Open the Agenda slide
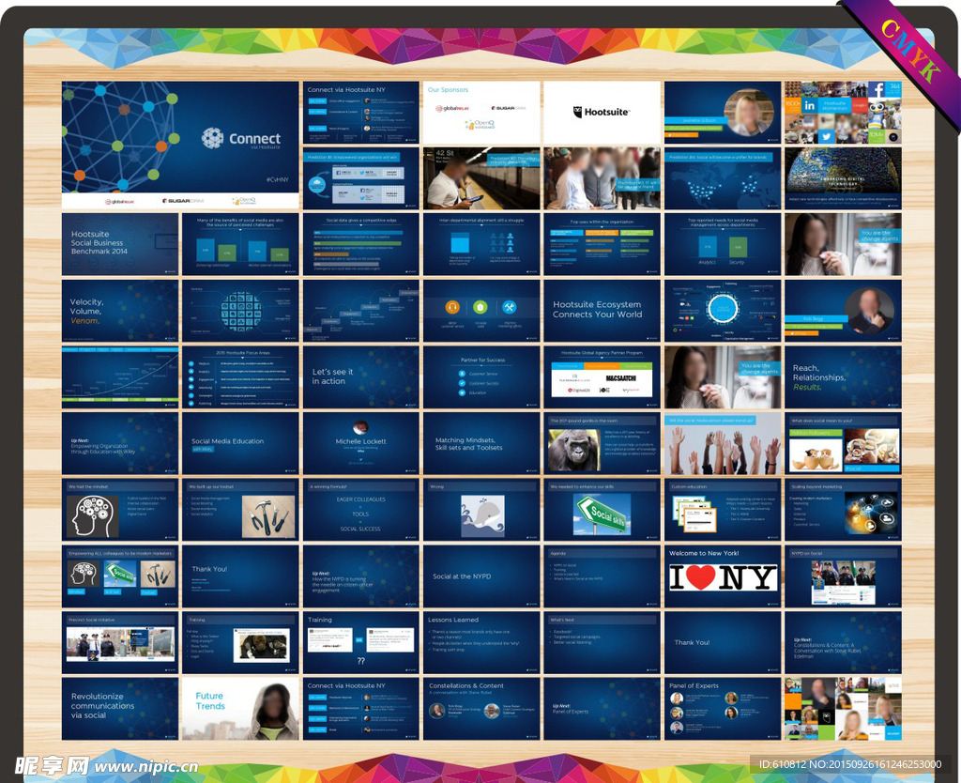 [x=602, y=576]
